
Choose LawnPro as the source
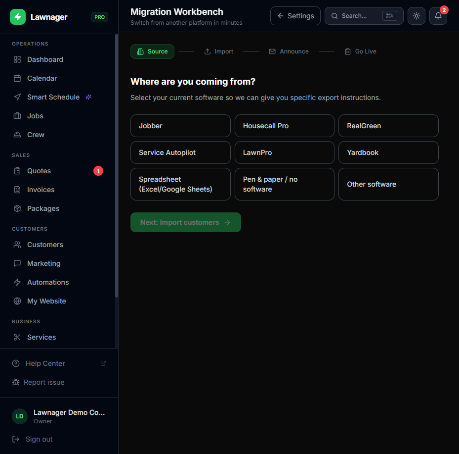coord(285,152)
